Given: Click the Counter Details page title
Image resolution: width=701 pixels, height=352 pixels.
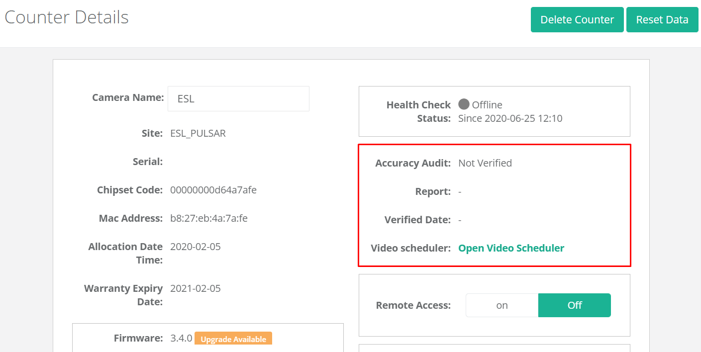Looking at the screenshot, I should (x=66, y=17).
